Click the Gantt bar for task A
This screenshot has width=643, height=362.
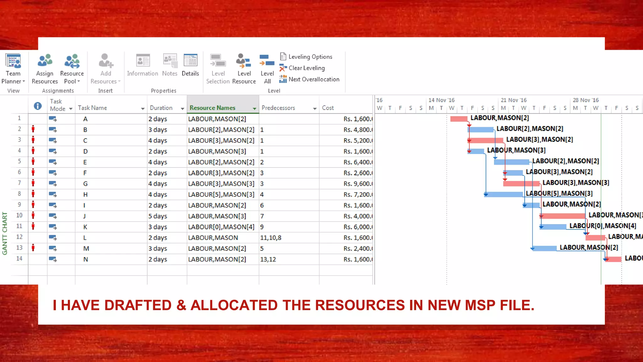coord(459,119)
